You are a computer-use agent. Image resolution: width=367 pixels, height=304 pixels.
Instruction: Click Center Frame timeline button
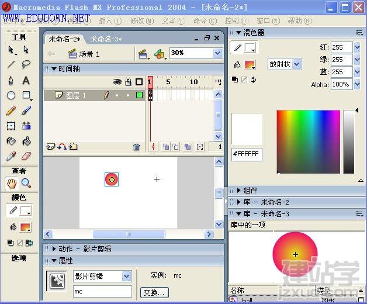click(153, 147)
